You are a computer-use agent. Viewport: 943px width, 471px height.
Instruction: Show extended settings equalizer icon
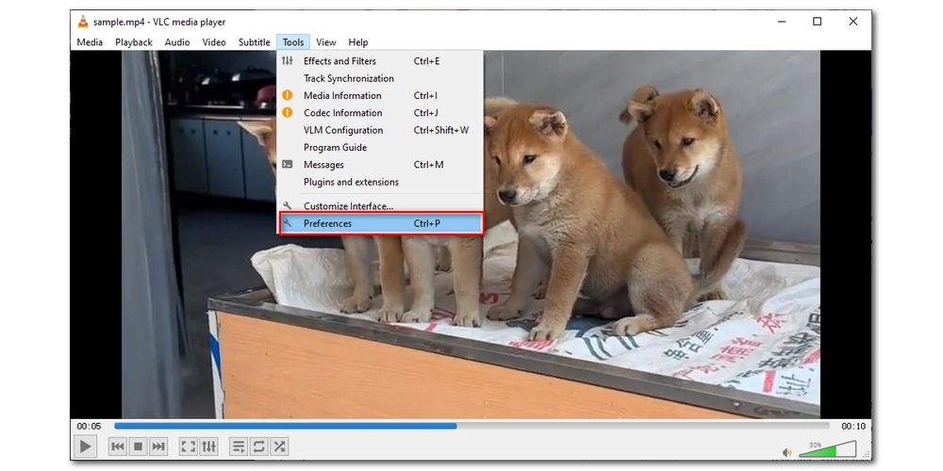pos(208,447)
